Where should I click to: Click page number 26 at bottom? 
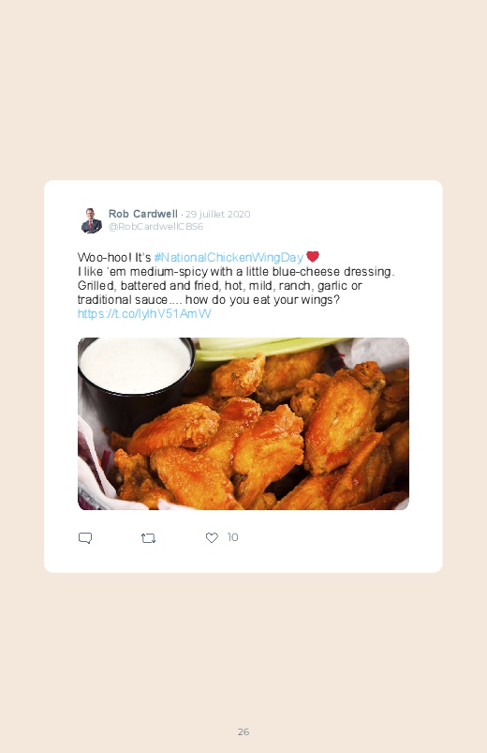243,731
